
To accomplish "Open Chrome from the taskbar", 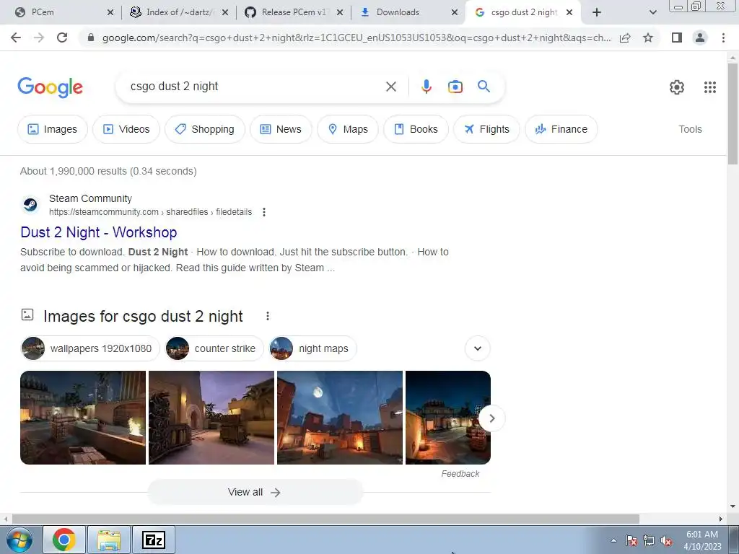I will (64, 540).
